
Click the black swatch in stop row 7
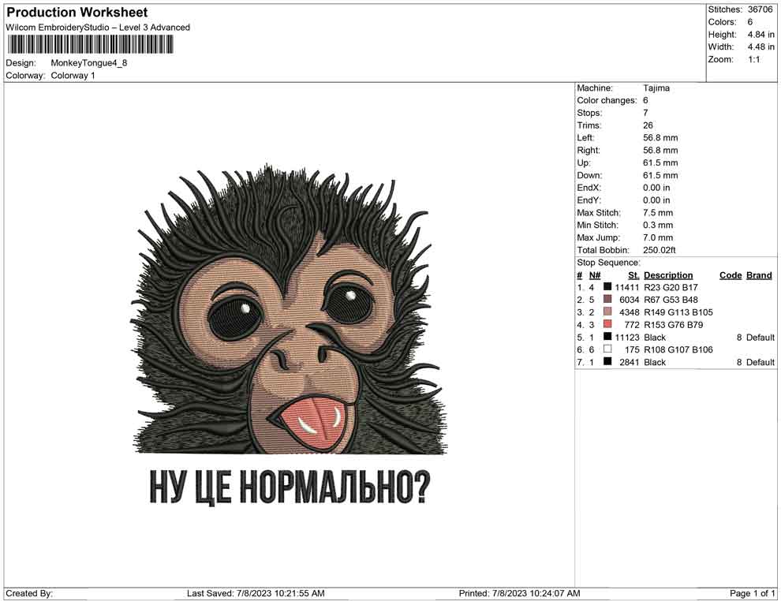(607, 361)
